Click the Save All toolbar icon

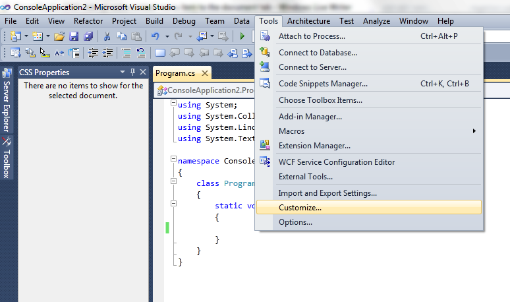point(86,36)
